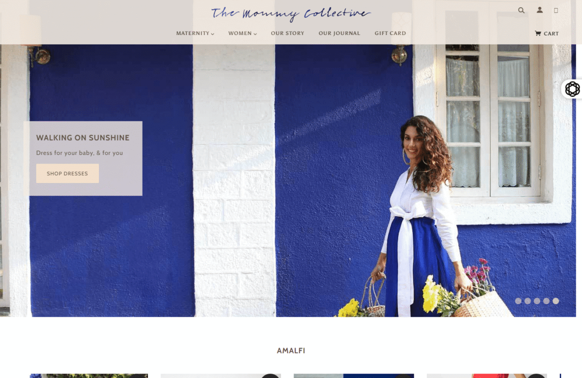Select the first slideshow dot
The height and width of the screenshot is (378, 582).
click(518, 301)
